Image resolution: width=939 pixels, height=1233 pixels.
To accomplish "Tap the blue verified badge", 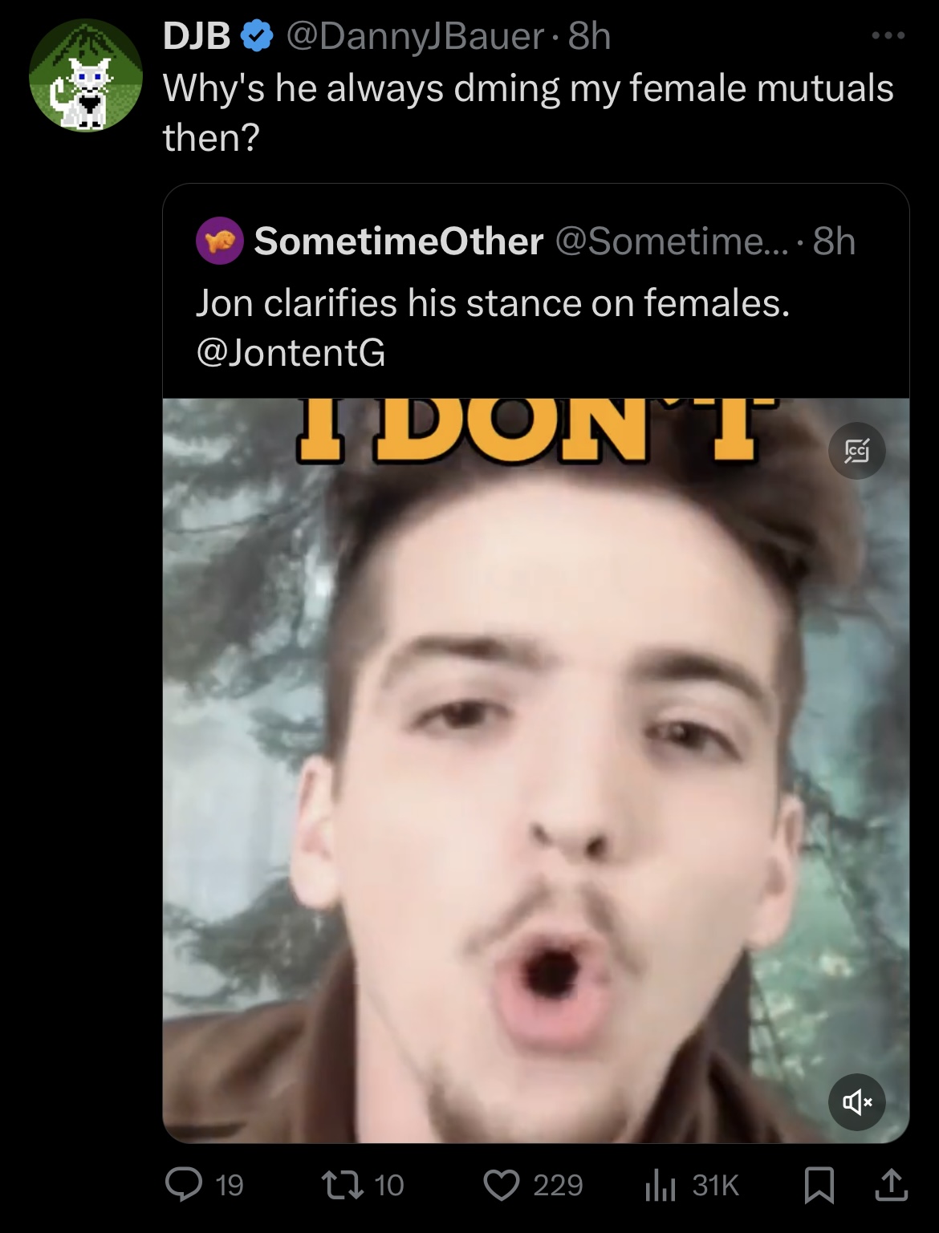I will [257, 36].
